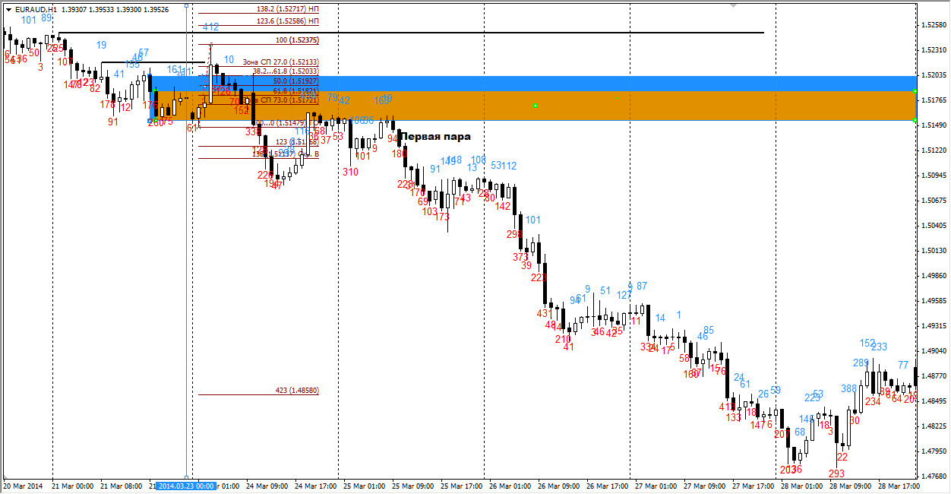
Task: Click the 28 Mar 17:00 time axis label
Action: tap(899, 485)
